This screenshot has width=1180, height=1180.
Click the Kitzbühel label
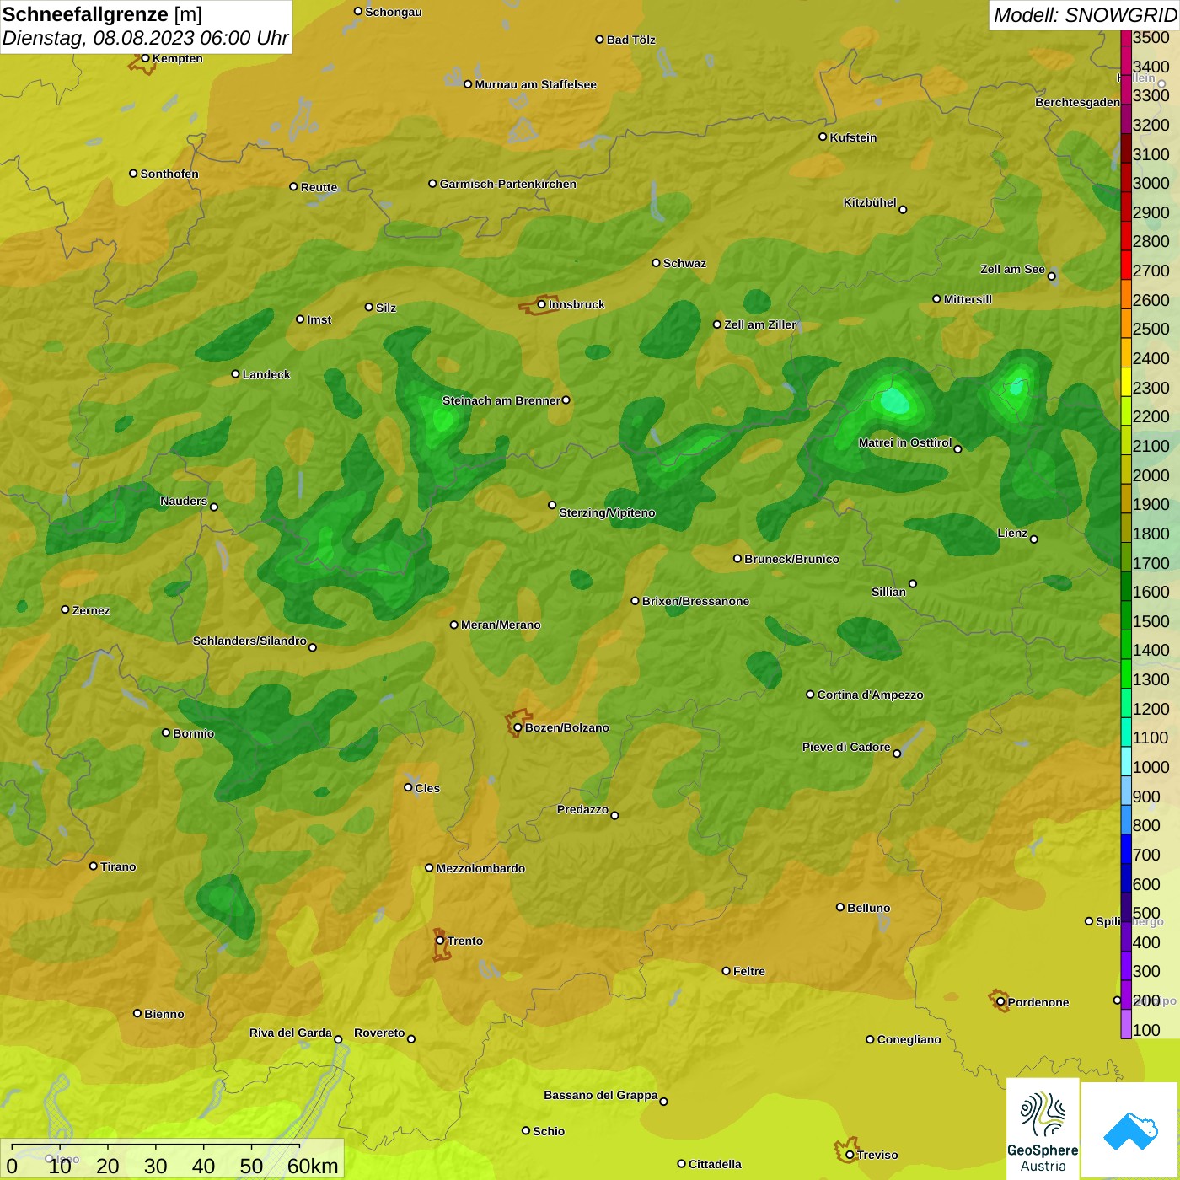pyautogui.click(x=870, y=202)
